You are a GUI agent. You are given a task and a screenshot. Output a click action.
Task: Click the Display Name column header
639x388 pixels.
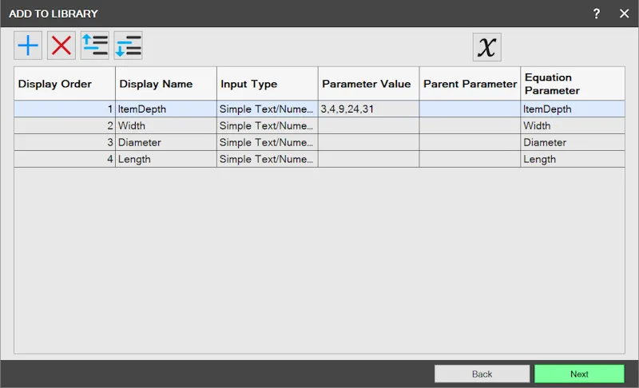coord(166,84)
